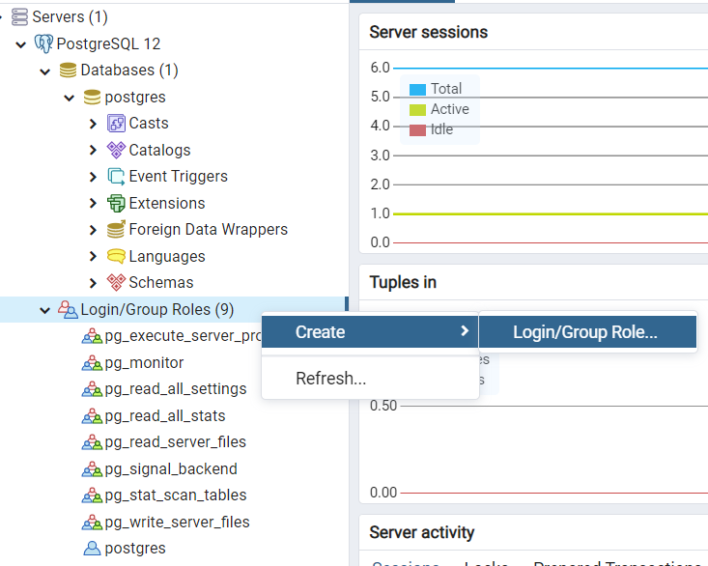The width and height of the screenshot is (708, 566).
Task: Select the pg_monitor role
Action: pos(144,363)
